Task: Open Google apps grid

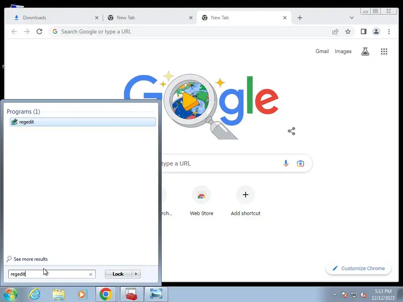Action: (384, 52)
